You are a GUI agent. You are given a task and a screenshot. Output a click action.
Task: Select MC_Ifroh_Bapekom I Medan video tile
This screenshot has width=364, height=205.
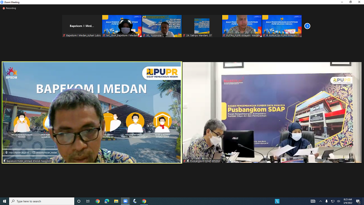click(x=122, y=26)
